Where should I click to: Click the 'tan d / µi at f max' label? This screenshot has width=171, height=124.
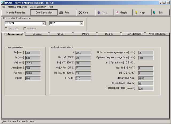coord(120,63)
